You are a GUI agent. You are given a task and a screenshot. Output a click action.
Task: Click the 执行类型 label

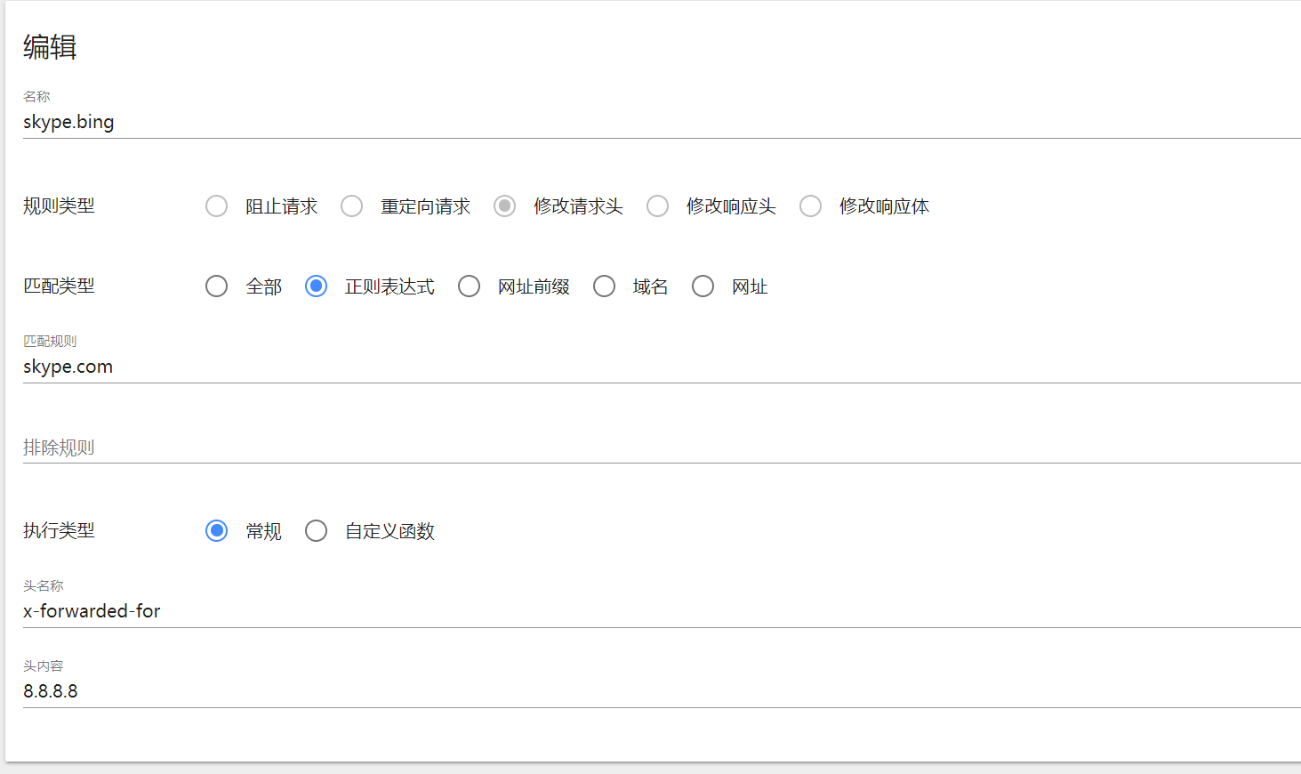click(59, 531)
